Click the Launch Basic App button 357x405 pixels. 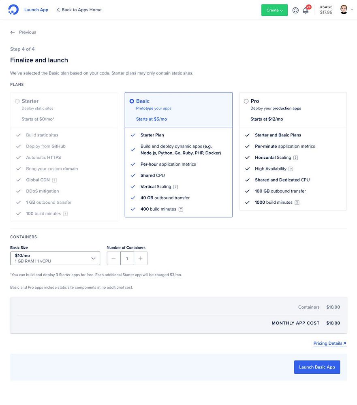(x=317, y=367)
